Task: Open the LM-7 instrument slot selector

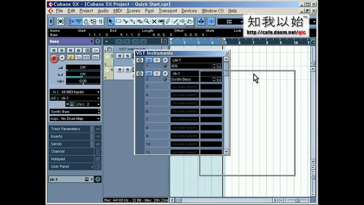Action: tap(196, 60)
